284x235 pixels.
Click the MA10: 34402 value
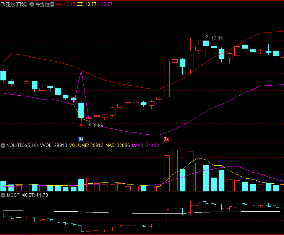(146, 145)
